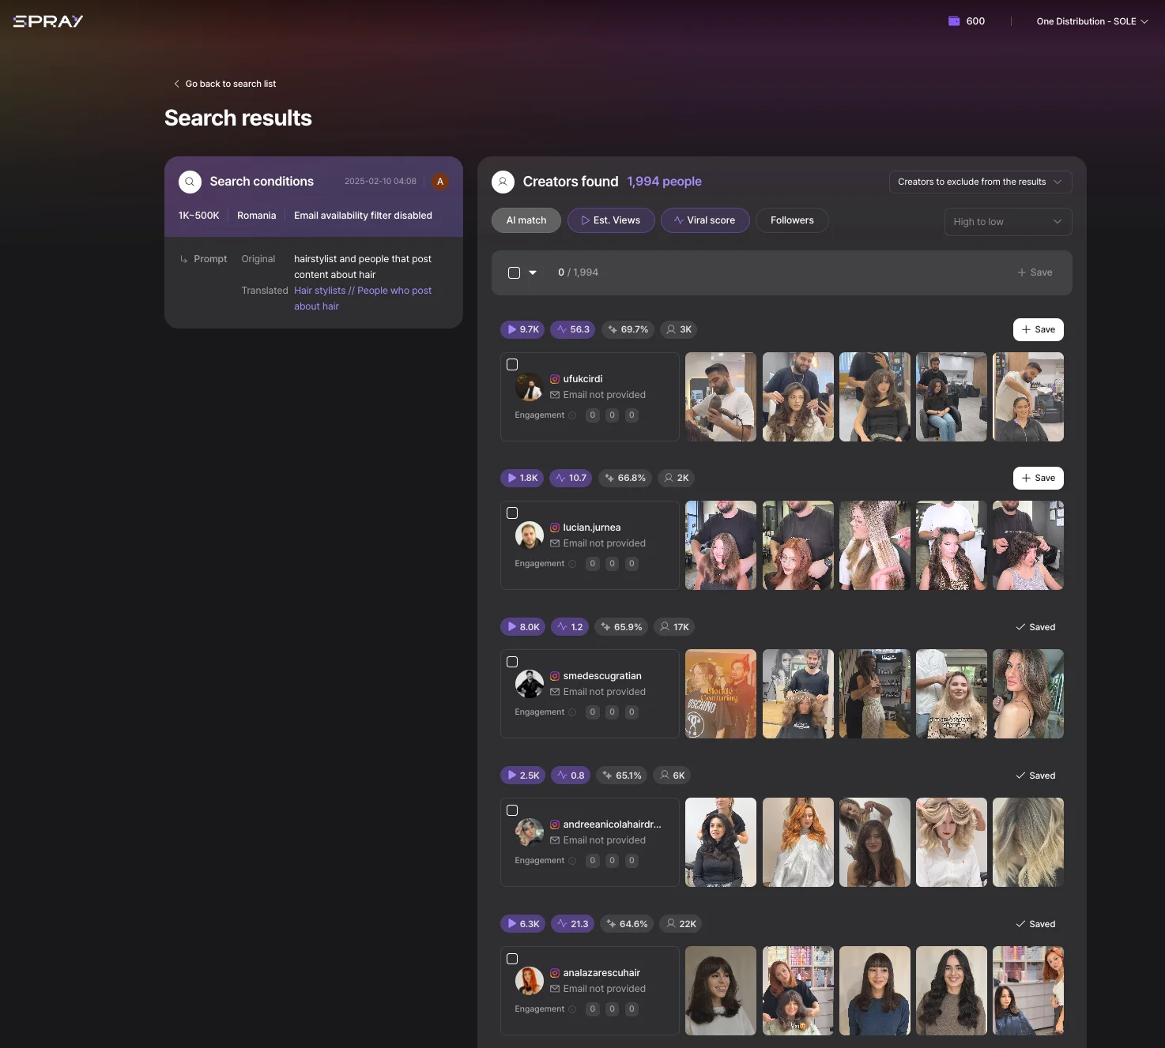Click the 3K followers badge
This screenshot has height=1048, width=1165.
coord(679,329)
